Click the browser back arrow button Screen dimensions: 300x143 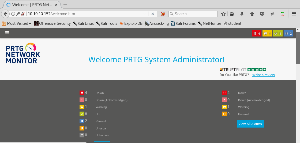pos(5,14)
